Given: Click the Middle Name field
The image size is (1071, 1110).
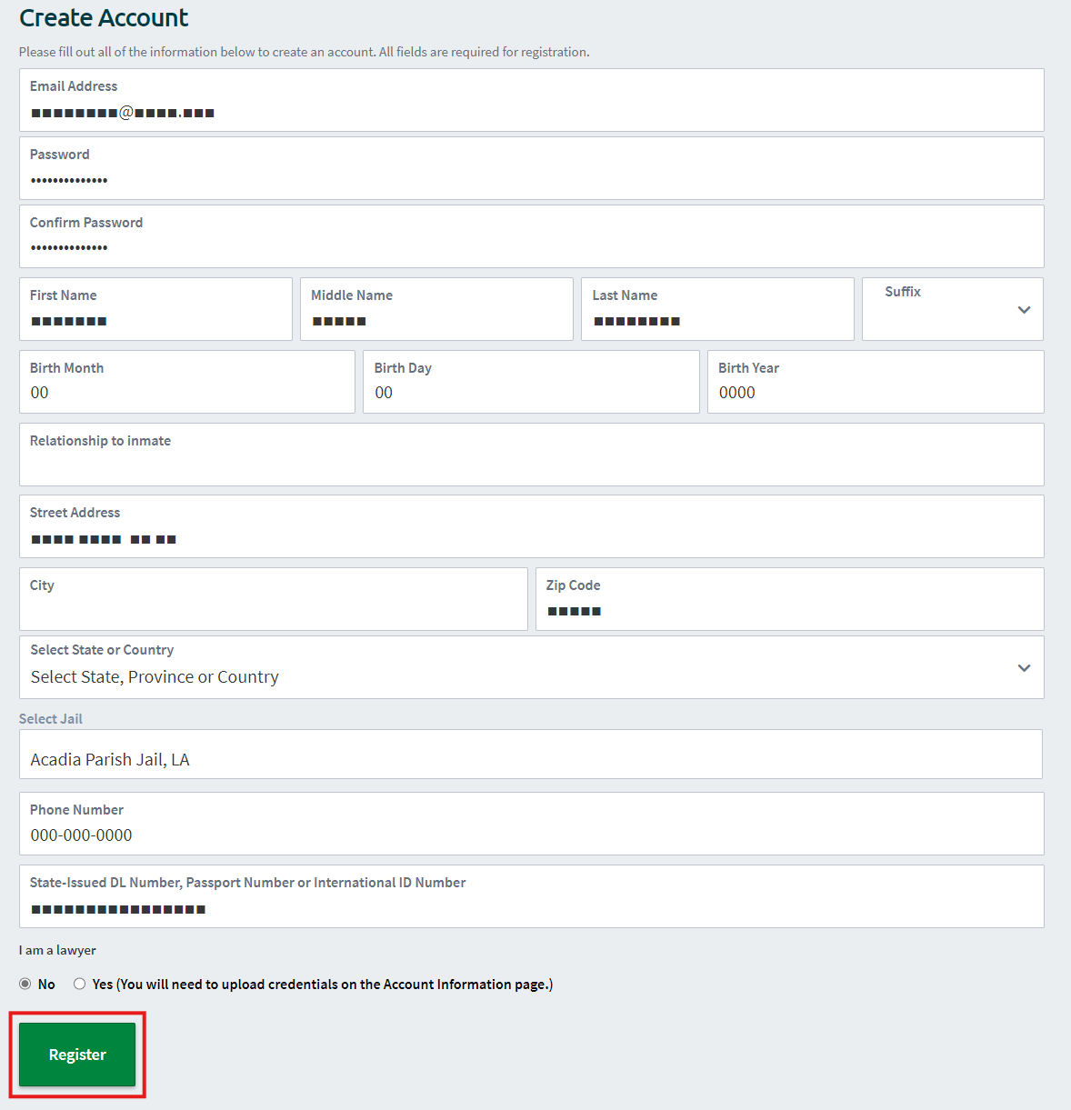Looking at the screenshot, I should coord(436,309).
